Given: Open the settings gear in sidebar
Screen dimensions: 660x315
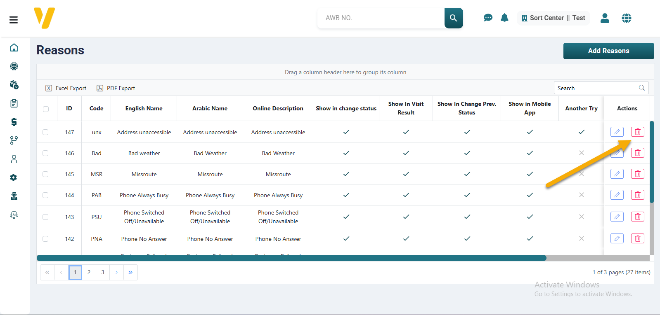Looking at the screenshot, I should (x=14, y=177).
